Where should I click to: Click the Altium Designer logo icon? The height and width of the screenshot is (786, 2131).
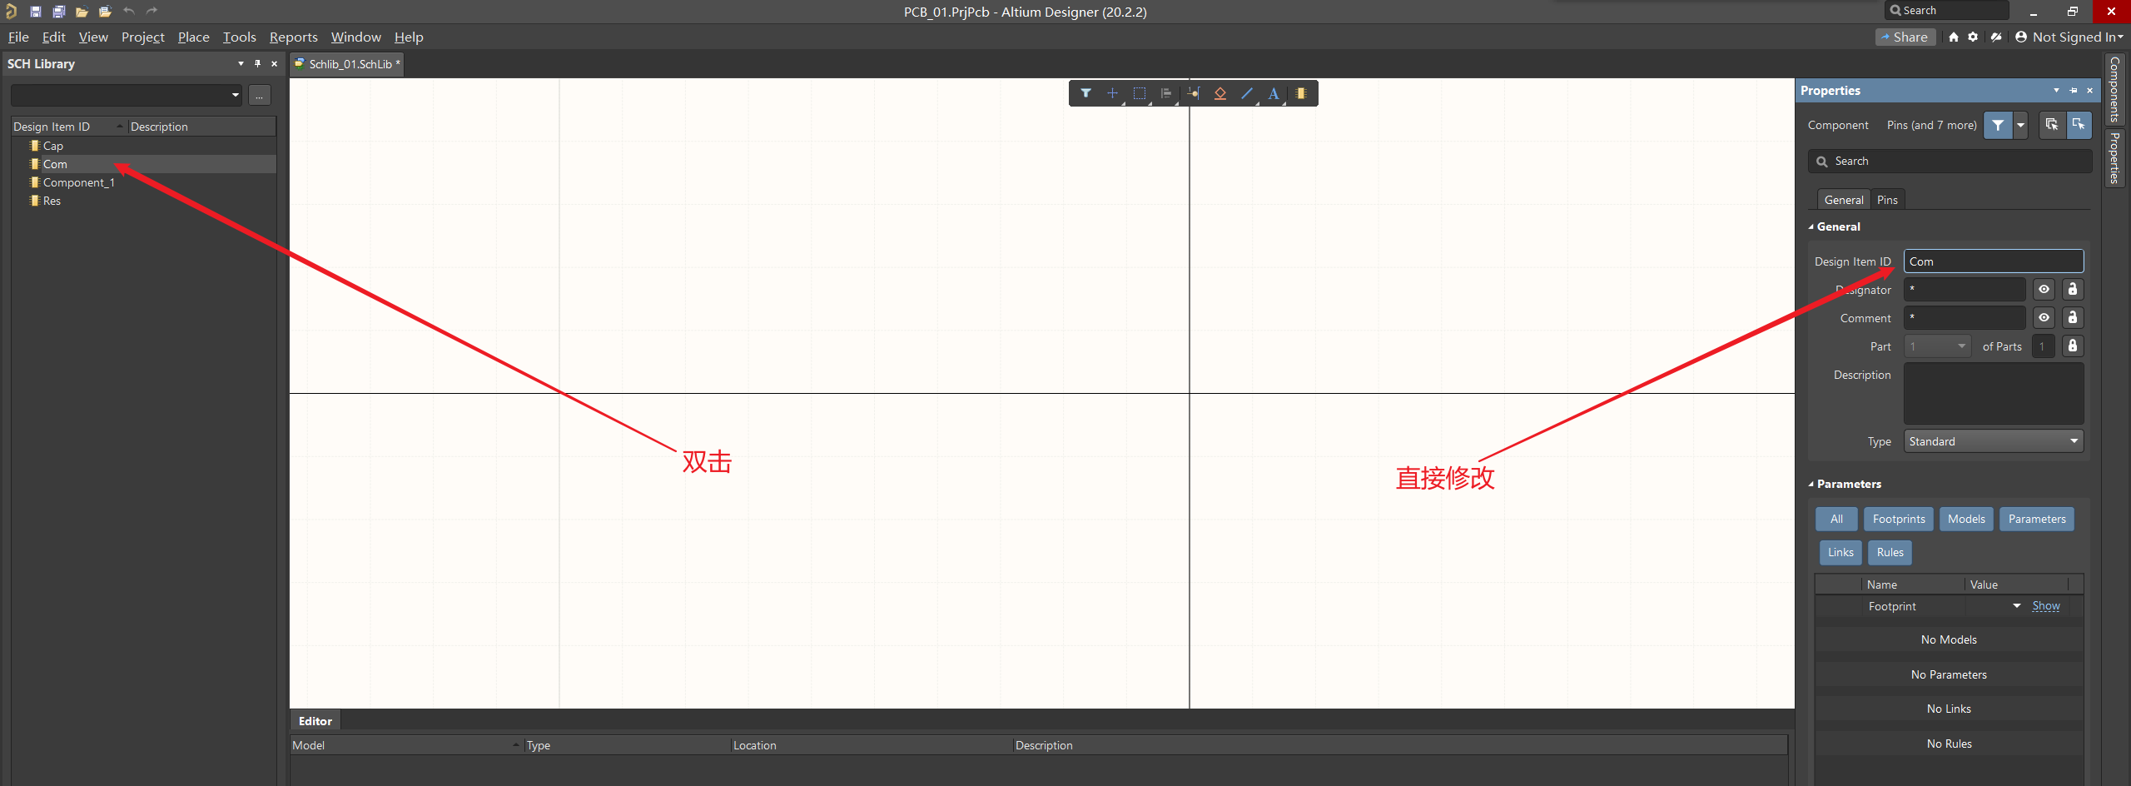point(11,12)
